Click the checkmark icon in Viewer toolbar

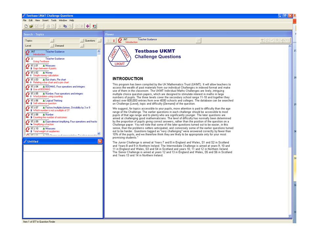(x=272, y=41)
